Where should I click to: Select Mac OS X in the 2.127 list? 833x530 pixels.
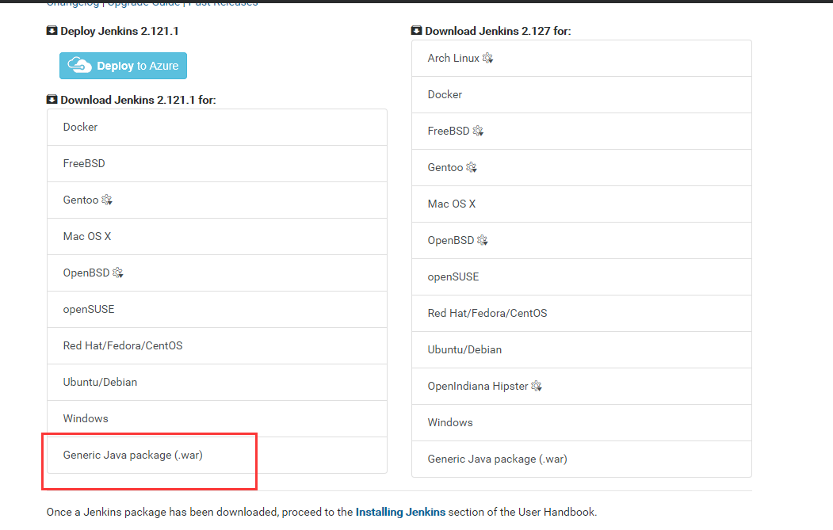pyautogui.click(x=582, y=204)
